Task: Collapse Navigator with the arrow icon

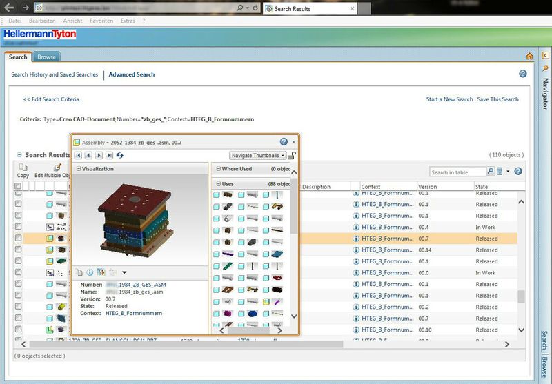Action: (x=545, y=56)
